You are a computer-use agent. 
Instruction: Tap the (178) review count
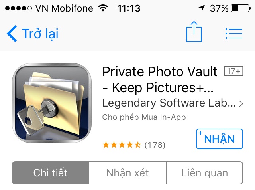pos(155,145)
